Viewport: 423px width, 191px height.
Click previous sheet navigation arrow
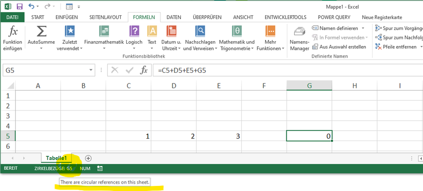[x=12, y=158]
